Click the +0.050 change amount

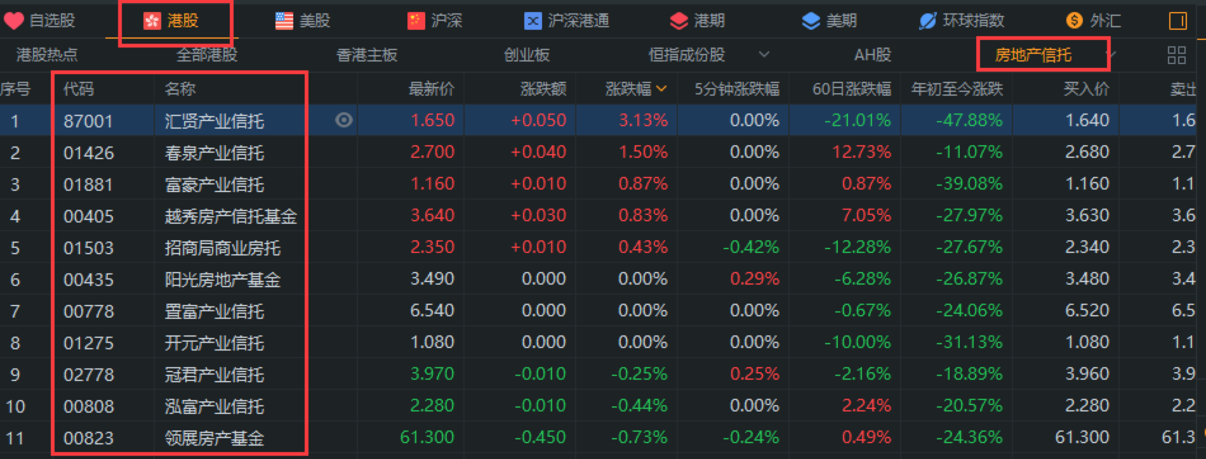click(538, 120)
